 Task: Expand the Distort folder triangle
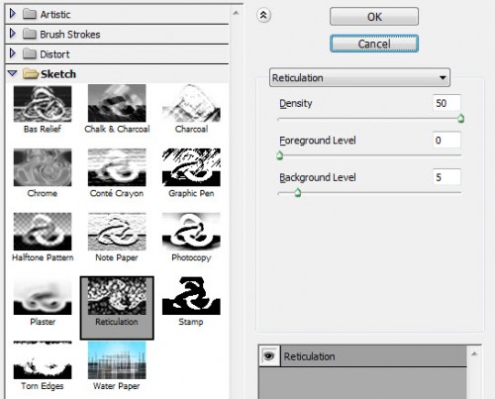[x=13, y=53]
